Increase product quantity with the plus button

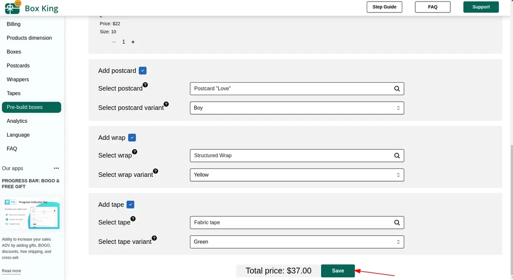pyautogui.click(x=133, y=42)
